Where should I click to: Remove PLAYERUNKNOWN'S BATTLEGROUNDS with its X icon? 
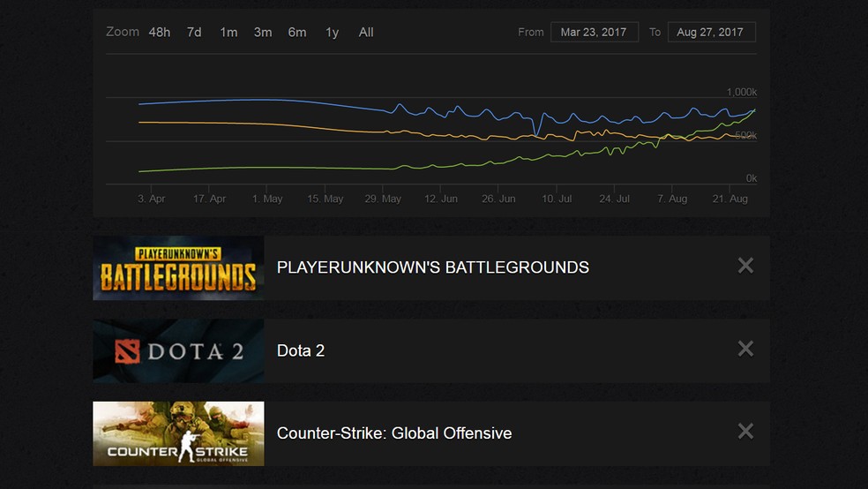click(x=745, y=266)
